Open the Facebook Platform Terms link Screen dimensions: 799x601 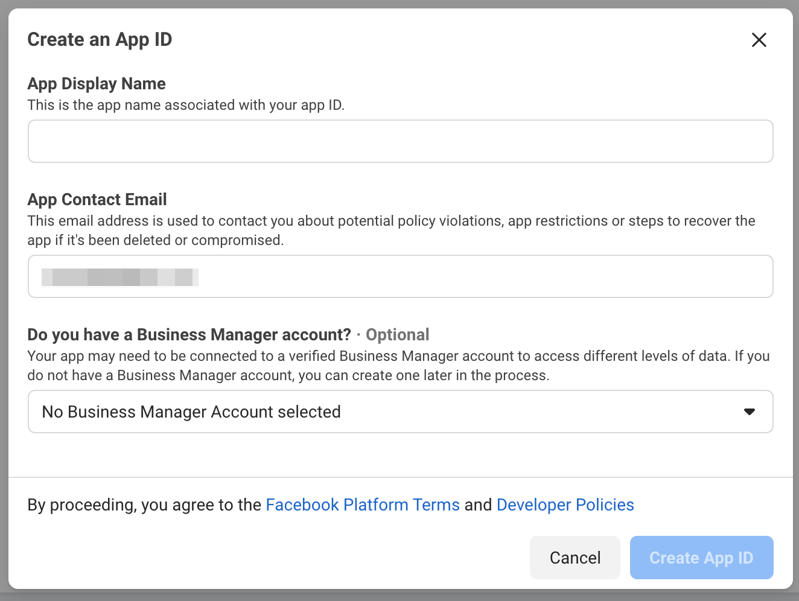click(363, 504)
